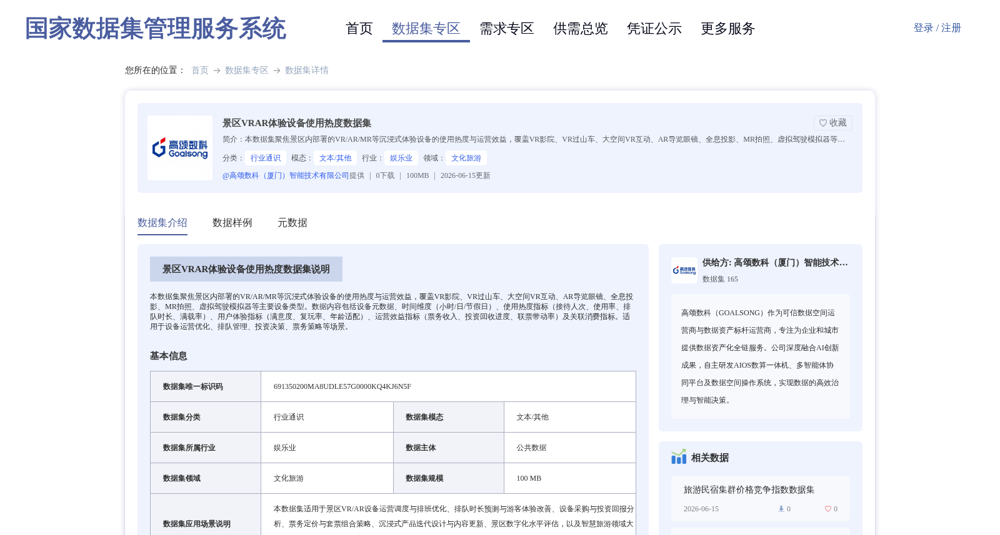Open 凭证公示 menu item
The height and width of the screenshot is (535, 1000).
pos(654,29)
